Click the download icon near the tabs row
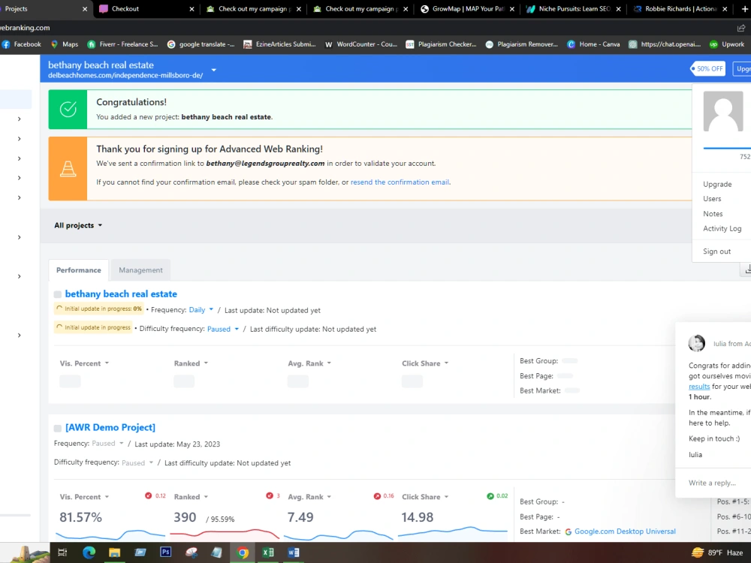The image size is (751, 563). coord(746,269)
